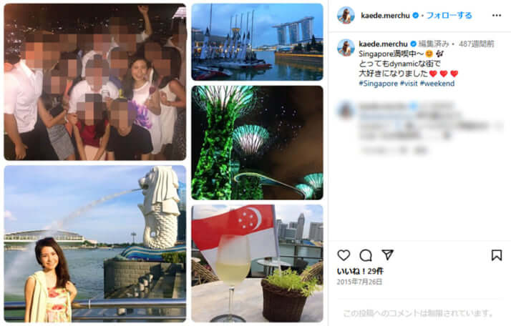The height and width of the screenshot is (326, 511).
Task: Click the green Supertree light show photo
Action: pyautogui.click(x=257, y=143)
